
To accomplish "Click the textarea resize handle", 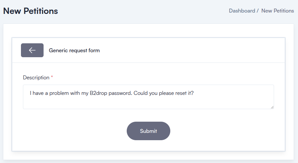I will (x=272, y=107).
